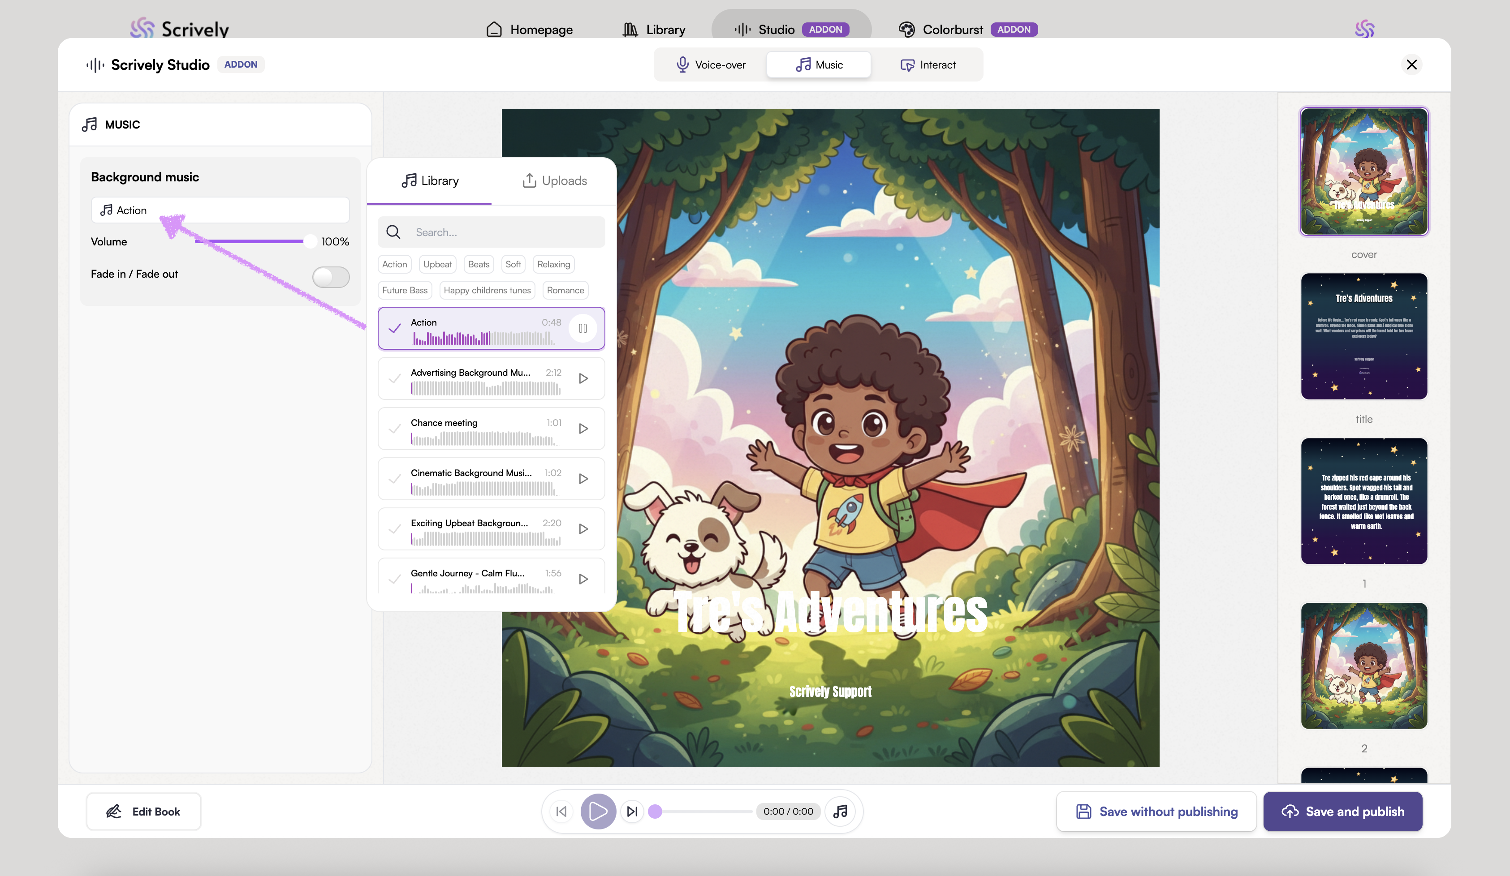The height and width of the screenshot is (876, 1510).
Task: Play Gentle Journey track preview
Action: (x=583, y=579)
